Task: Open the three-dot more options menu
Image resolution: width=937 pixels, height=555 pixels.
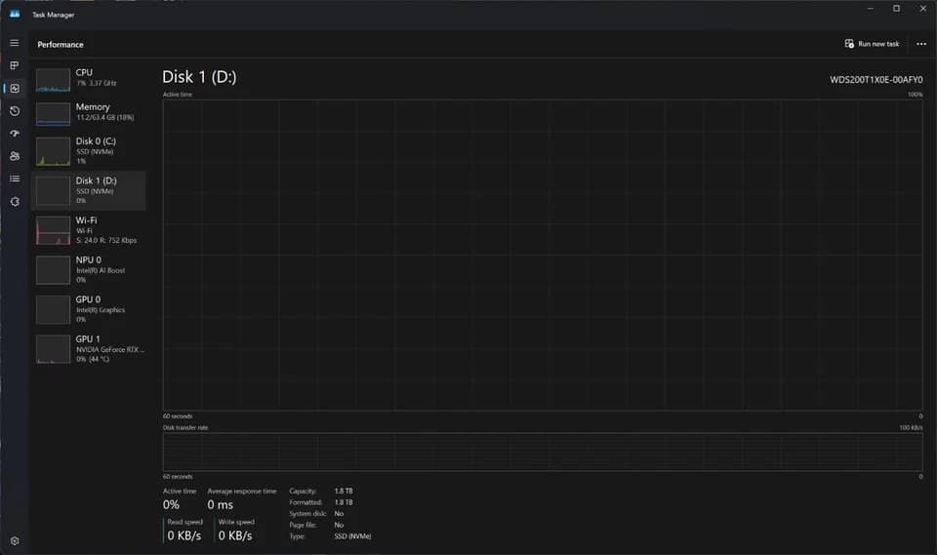Action: [x=920, y=44]
